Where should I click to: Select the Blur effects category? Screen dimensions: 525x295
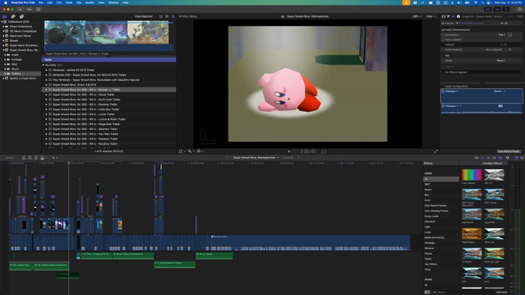[427, 195]
